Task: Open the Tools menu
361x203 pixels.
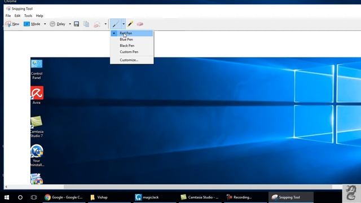Action: tap(28, 16)
